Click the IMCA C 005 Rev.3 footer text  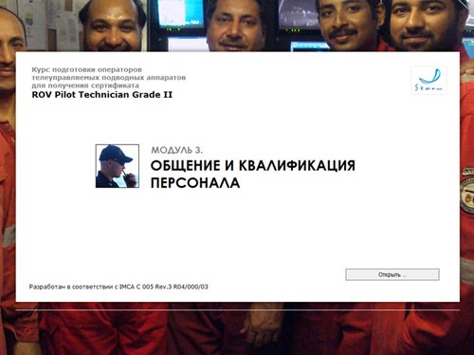coord(146,287)
